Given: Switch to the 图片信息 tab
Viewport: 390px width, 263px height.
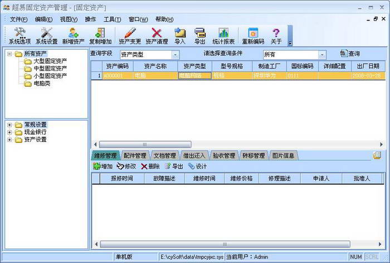Looking at the screenshot, I should click(283, 156).
